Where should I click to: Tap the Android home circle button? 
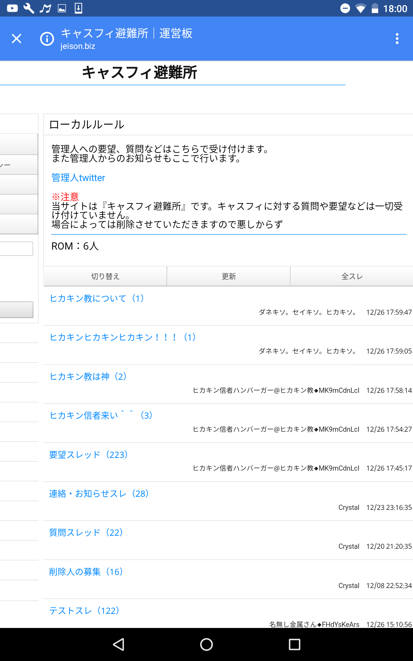pos(206,644)
